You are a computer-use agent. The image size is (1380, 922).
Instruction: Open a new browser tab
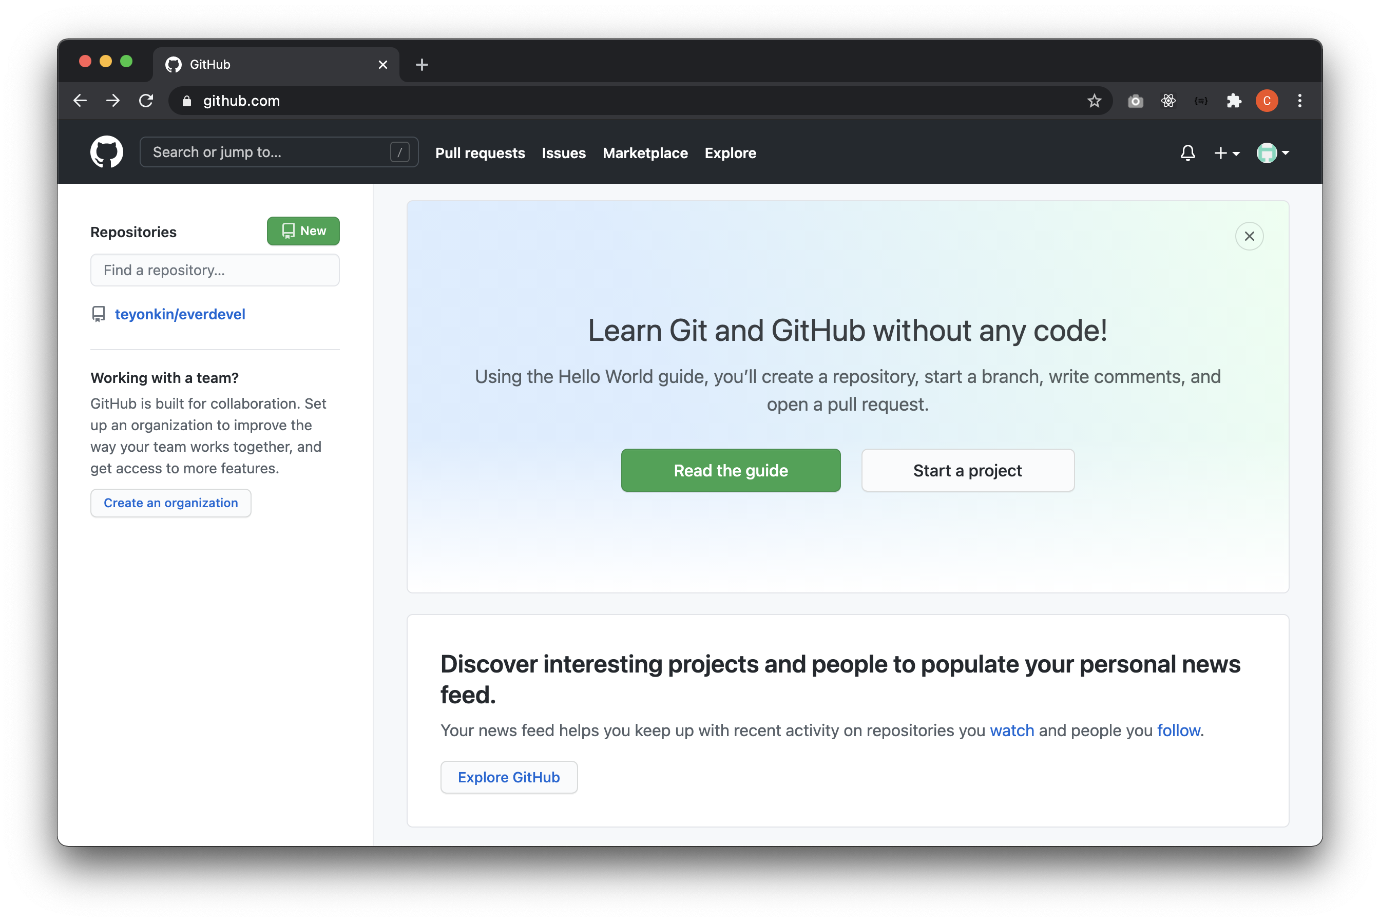coord(421,65)
